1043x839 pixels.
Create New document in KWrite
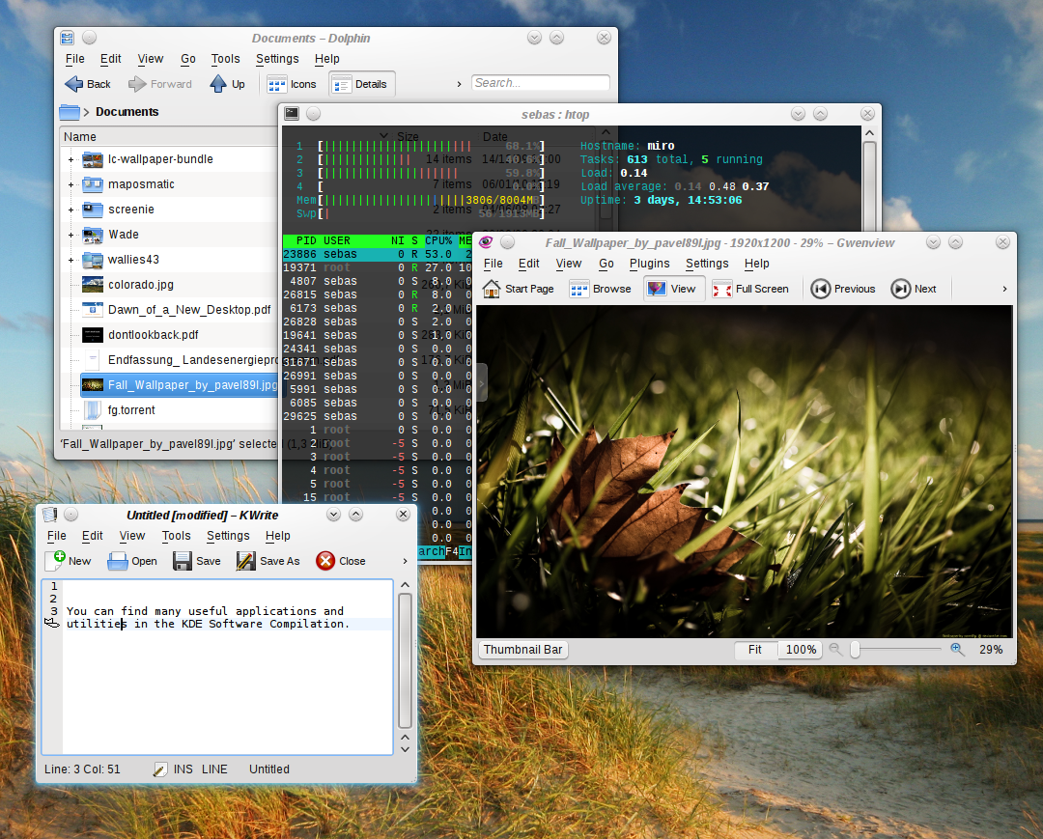[70, 560]
